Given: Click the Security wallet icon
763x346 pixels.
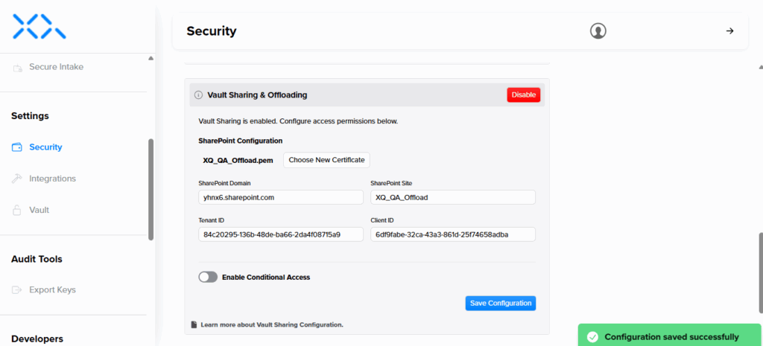Looking at the screenshot, I should 18,147.
